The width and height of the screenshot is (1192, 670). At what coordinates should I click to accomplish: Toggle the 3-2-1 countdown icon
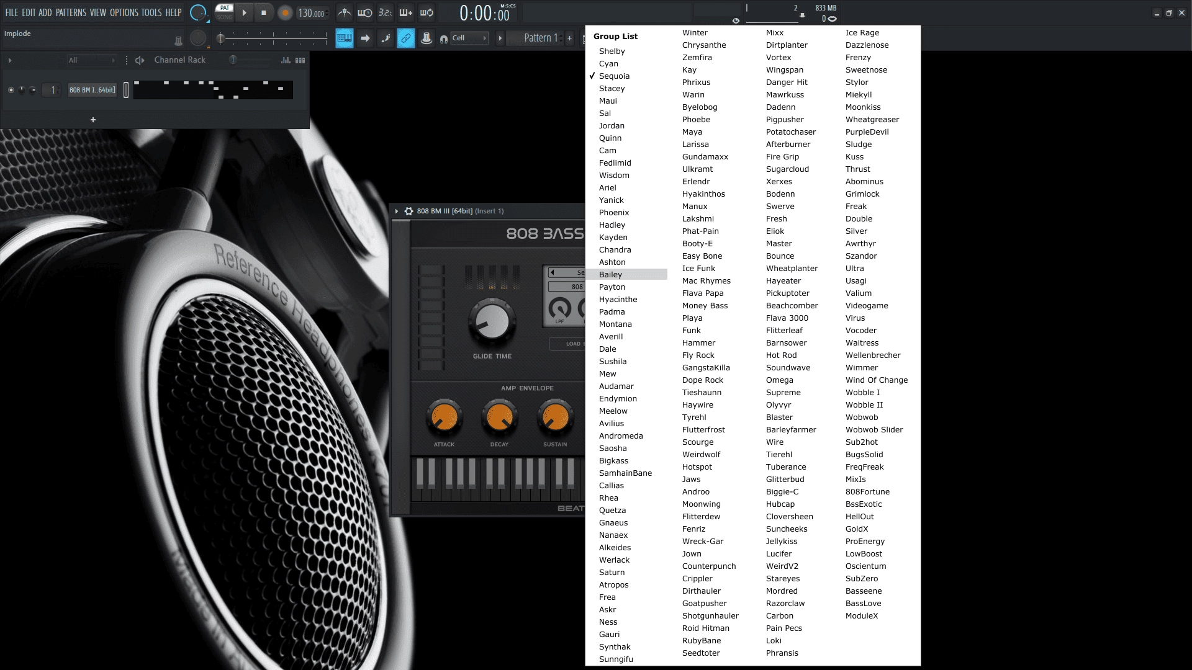(x=386, y=12)
